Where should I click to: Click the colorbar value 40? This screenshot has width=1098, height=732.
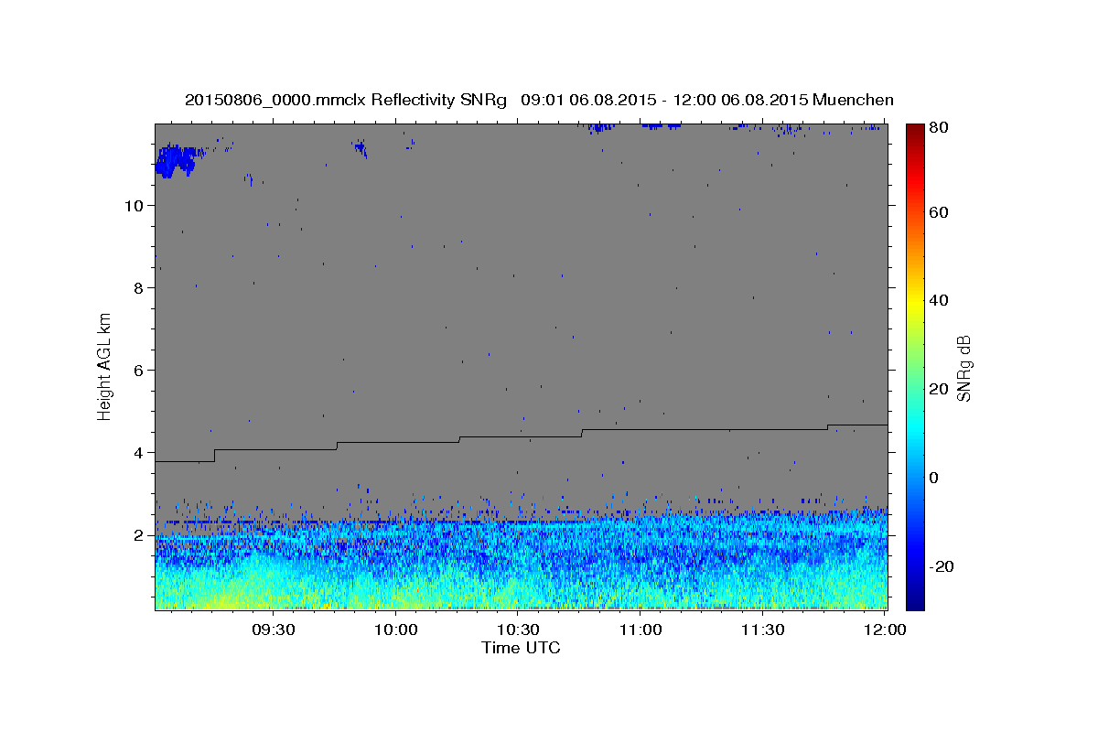[x=941, y=301]
